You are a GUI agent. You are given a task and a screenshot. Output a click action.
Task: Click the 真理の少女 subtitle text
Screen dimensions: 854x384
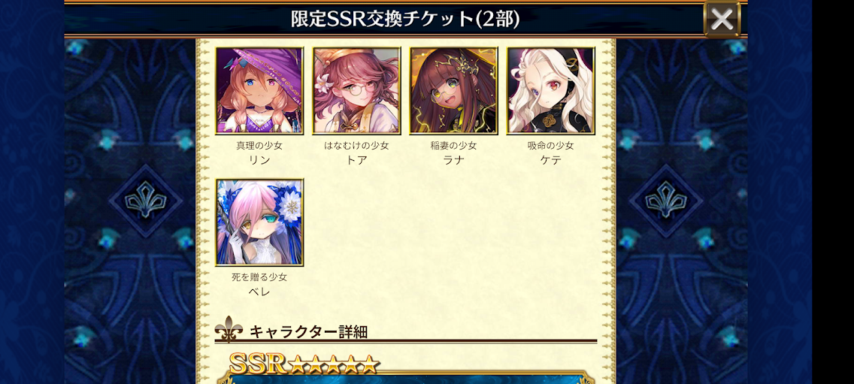click(x=259, y=146)
